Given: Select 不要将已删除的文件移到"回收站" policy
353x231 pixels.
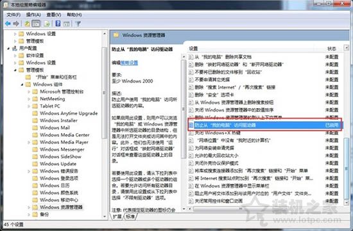Looking at the screenshot, I should 228,72.
